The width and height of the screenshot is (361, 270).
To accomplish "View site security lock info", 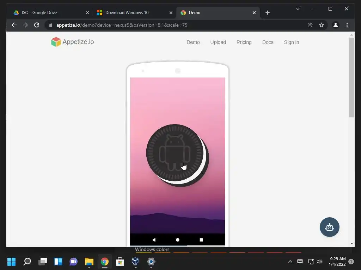I will (51, 25).
